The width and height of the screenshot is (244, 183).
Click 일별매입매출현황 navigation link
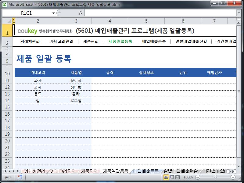click(x=191, y=41)
